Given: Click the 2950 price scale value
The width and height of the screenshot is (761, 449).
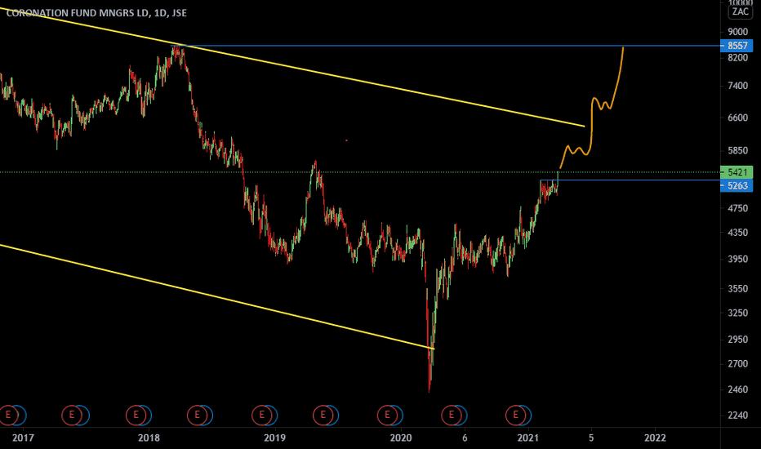Looking at the screenshot, I should pyautogui.click(x=737, y=340).
